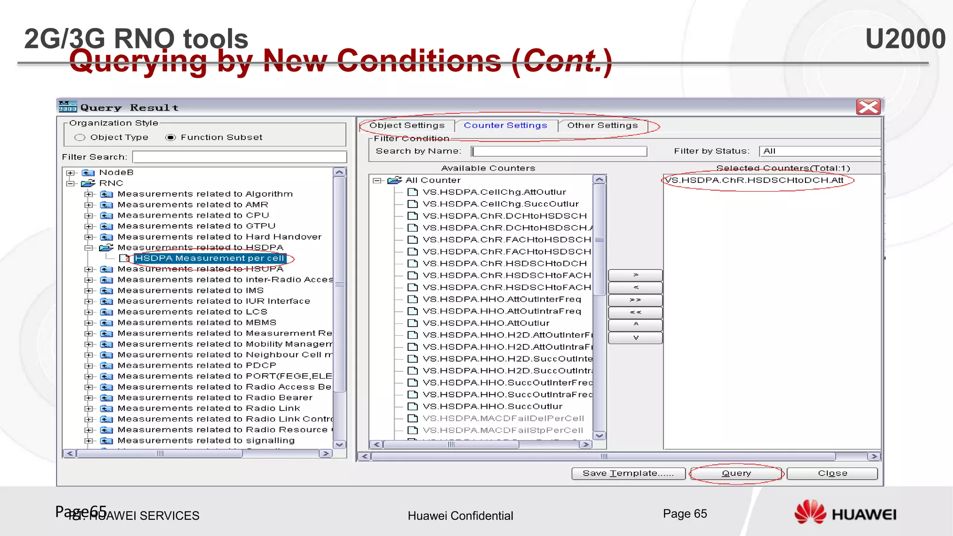Click folder icon for Measurements related to PDCP
This screenshot has height=536, width=953.
coord(107,366)
